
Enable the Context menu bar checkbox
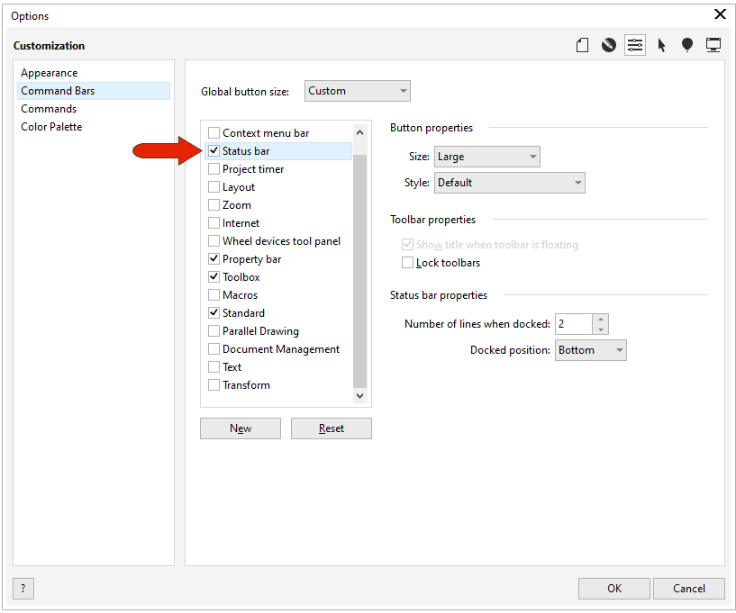tap(214, 132)
